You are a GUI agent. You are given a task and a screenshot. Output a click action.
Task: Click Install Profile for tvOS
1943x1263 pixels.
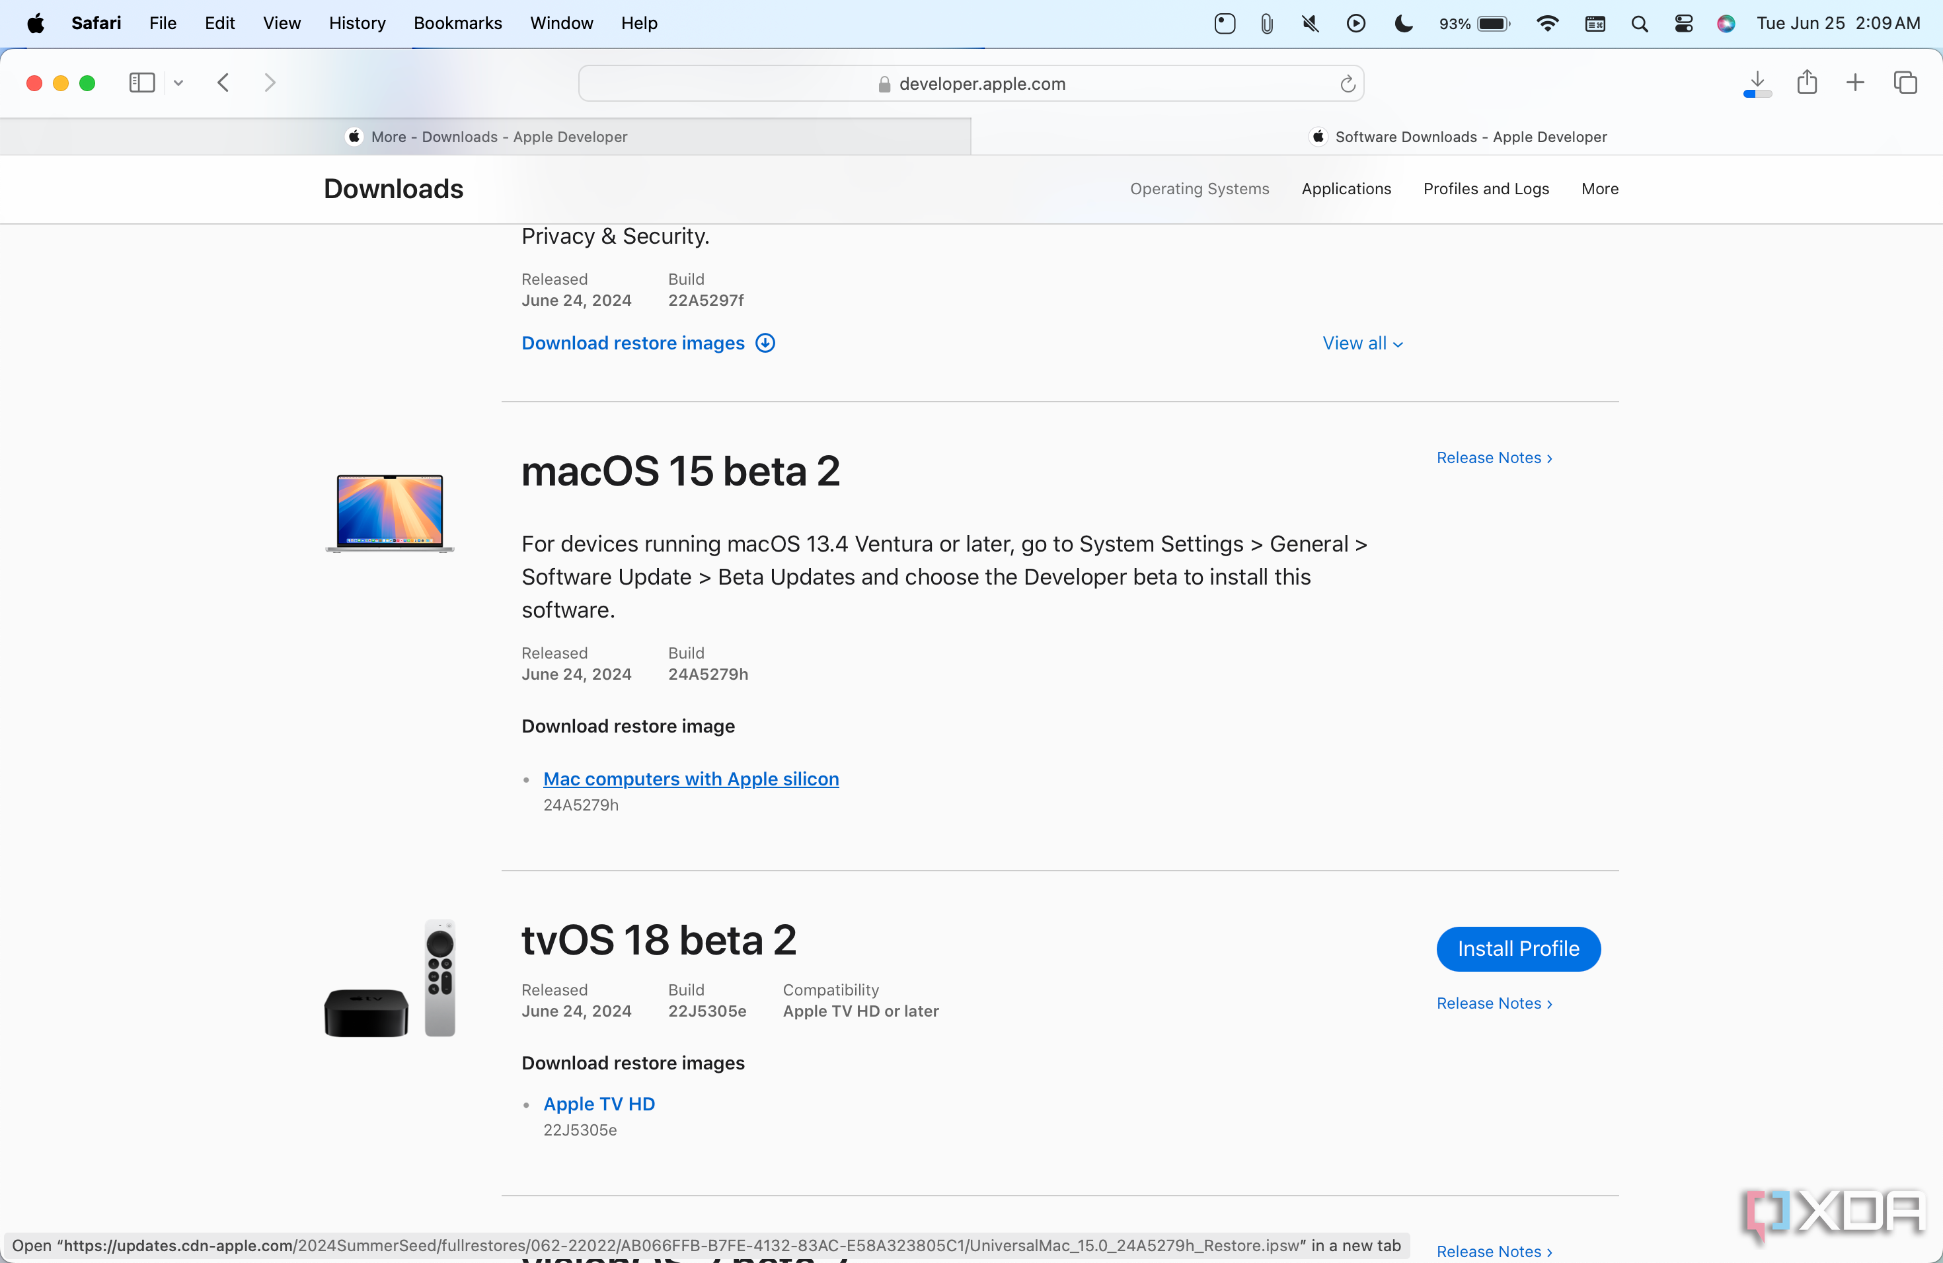point(1517,948)
